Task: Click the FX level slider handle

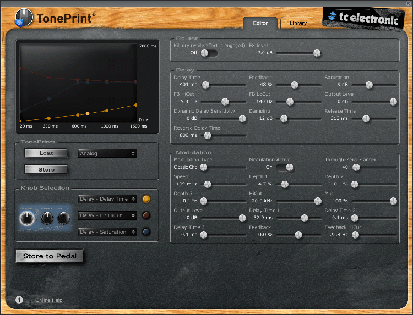Action: point(317,53)
